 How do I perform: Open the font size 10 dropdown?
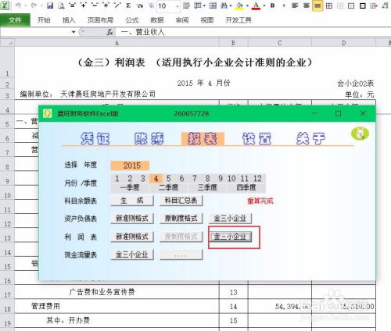coord(177,6)
